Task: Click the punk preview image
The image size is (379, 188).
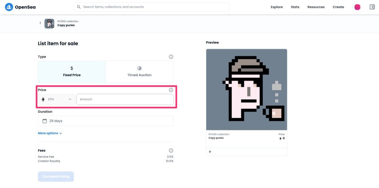Action: pyautogui.click(x=246, y=90)
